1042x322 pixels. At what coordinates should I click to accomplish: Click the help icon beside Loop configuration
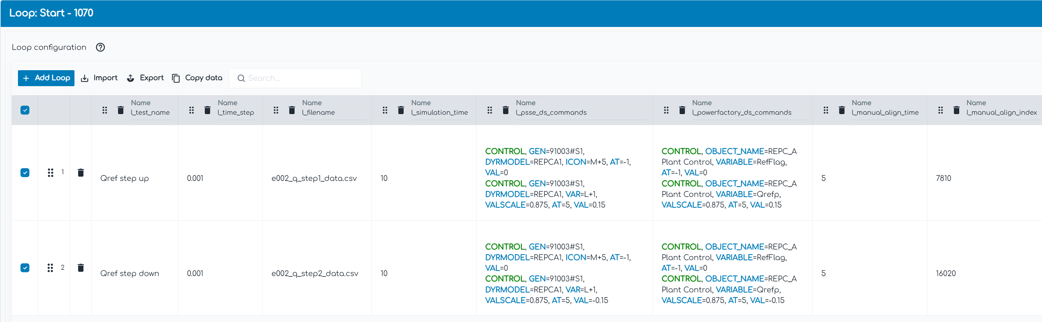[100, 47]
